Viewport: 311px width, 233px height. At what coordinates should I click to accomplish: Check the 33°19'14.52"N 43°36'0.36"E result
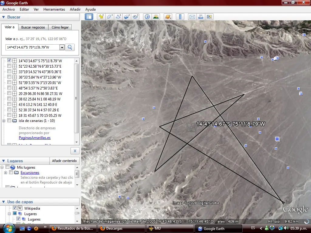pyautogui.click(x=9, y=71)
